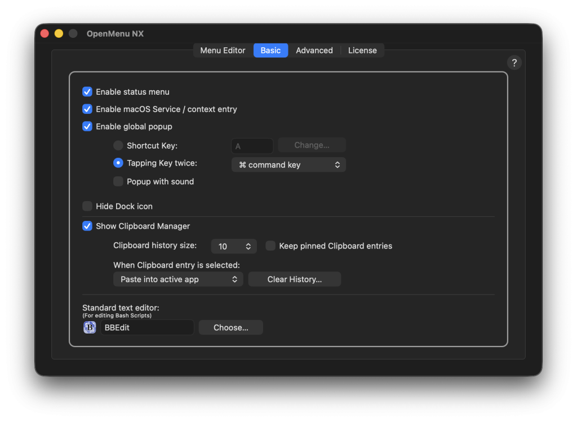
Task: Toggle Enable macOS Service / context entry
Action: (x=87, y=109)
